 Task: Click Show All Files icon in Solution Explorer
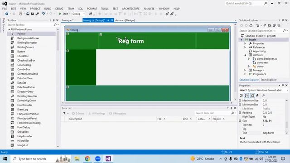point(279,25)
